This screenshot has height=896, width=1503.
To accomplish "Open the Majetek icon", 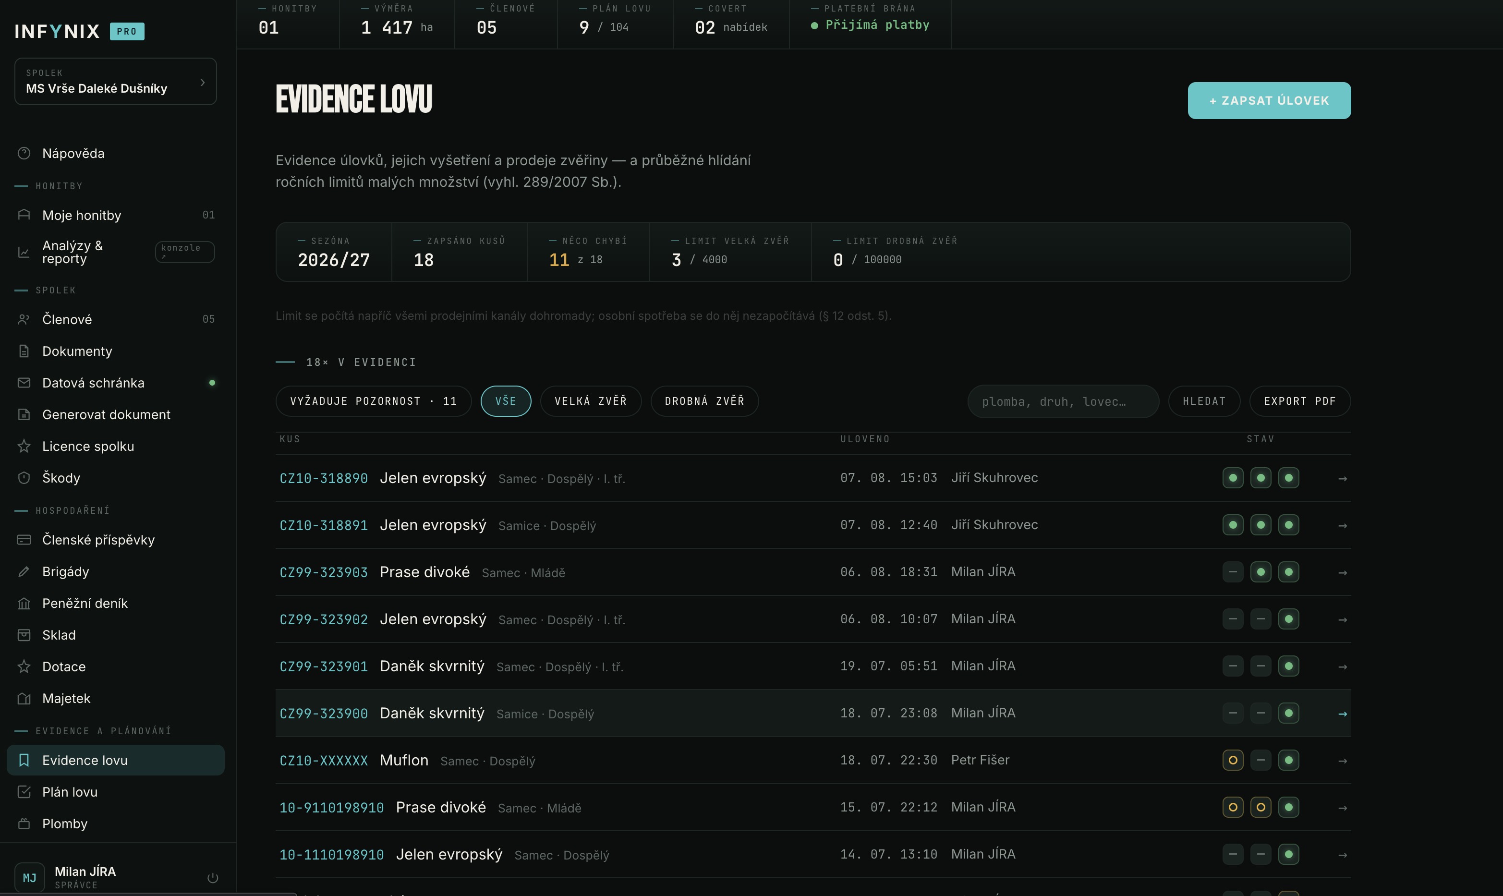I will [x=24, y=698].
